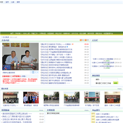Screen dimensions: 123x123
Task: Click the site search text field
Action: (x=109, y=79)
